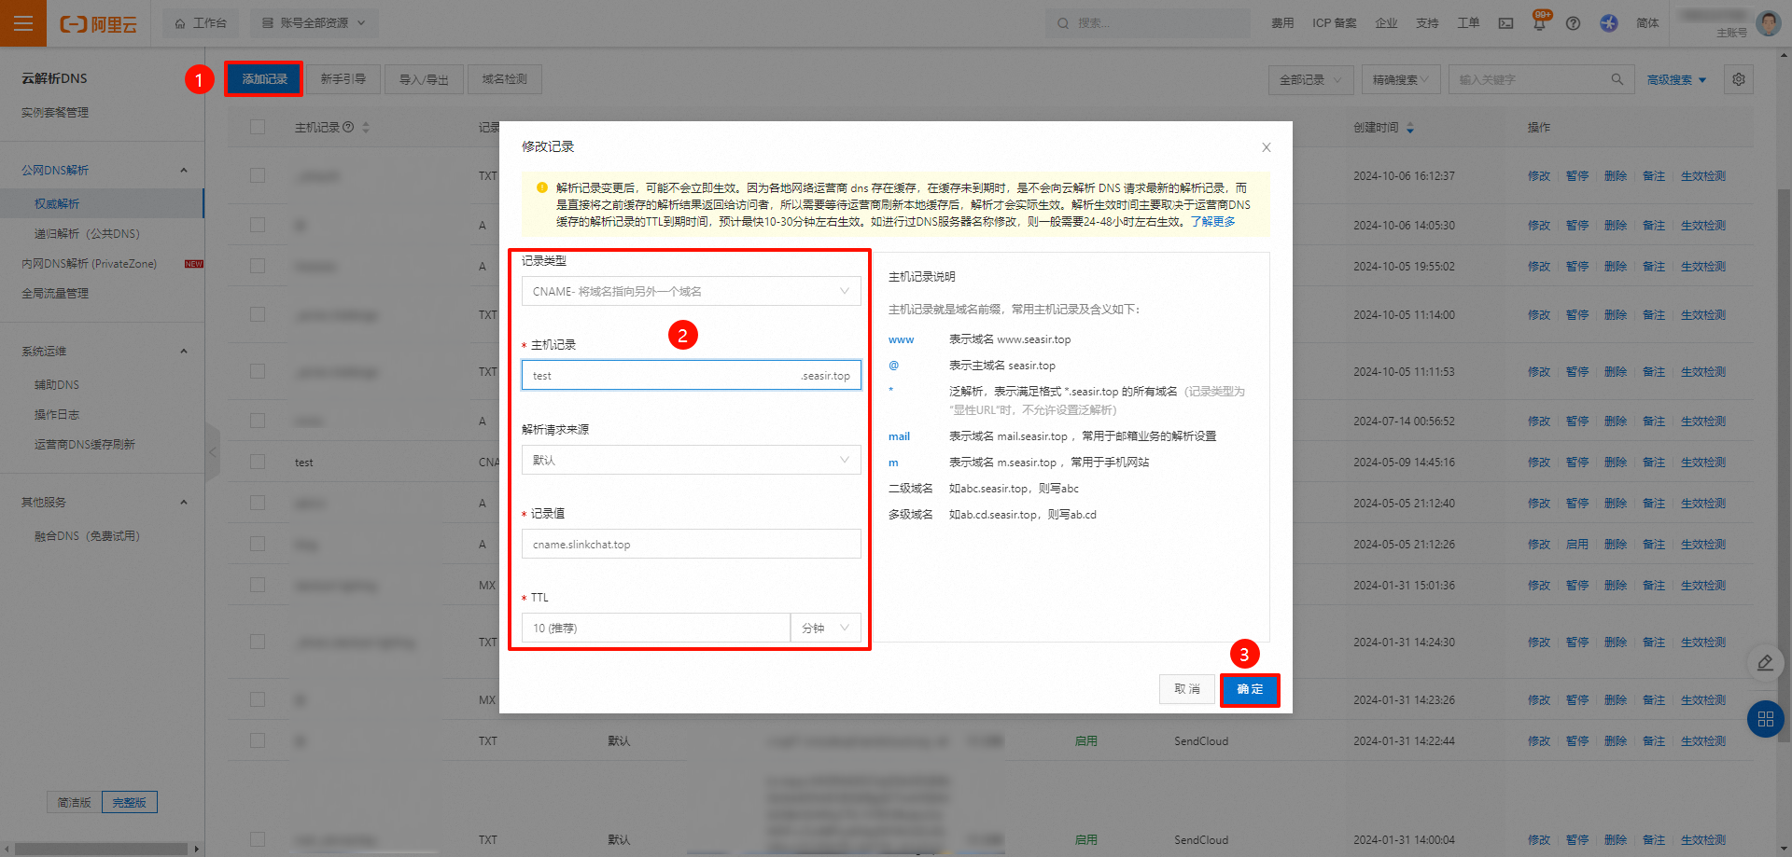The height and width of the screenshot is (857, 1792).
Task: Open the TTL unit 分钟 dropdown
Action: [x=825, y=628]
